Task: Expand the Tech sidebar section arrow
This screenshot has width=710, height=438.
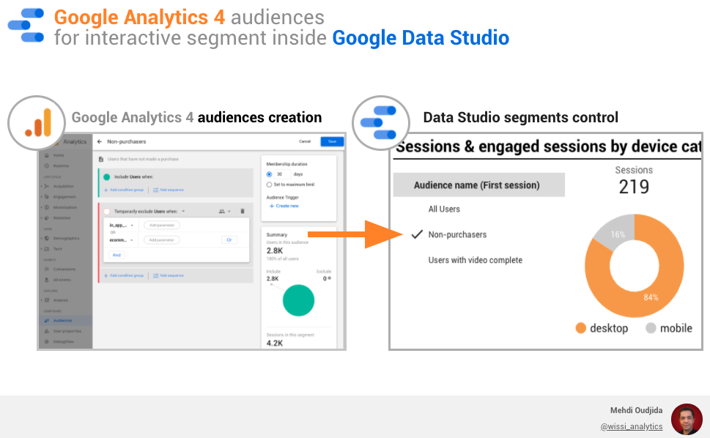Action: [42, 249]
